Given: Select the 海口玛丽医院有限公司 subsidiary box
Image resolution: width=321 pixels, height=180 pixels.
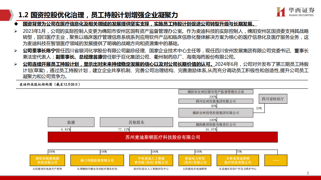Looking at the screenshot, I should [97, 160].
